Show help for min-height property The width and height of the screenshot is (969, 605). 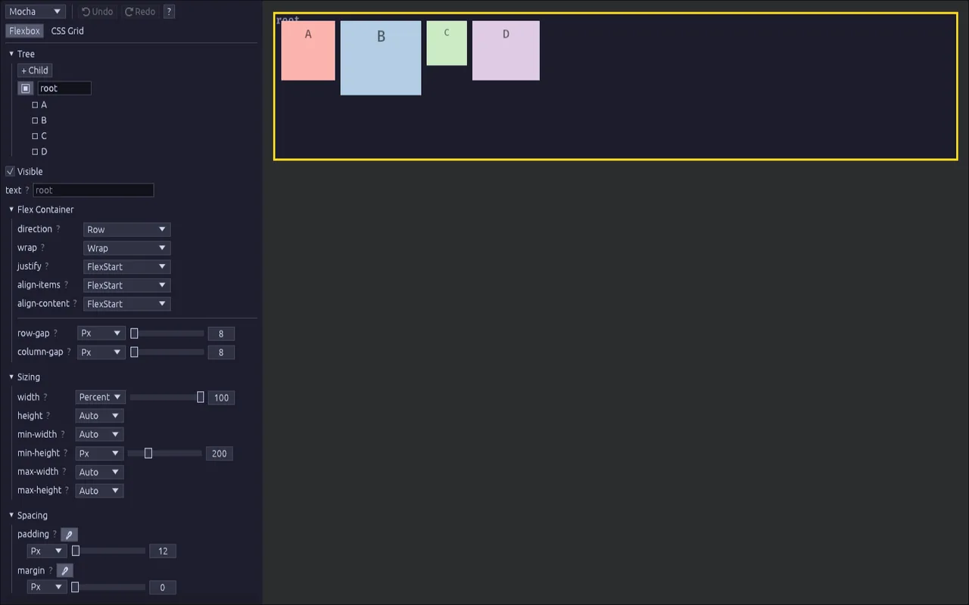click(66, 454)
